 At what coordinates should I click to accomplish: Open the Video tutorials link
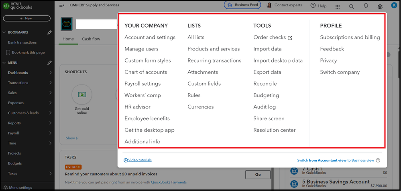coord(140,160)
